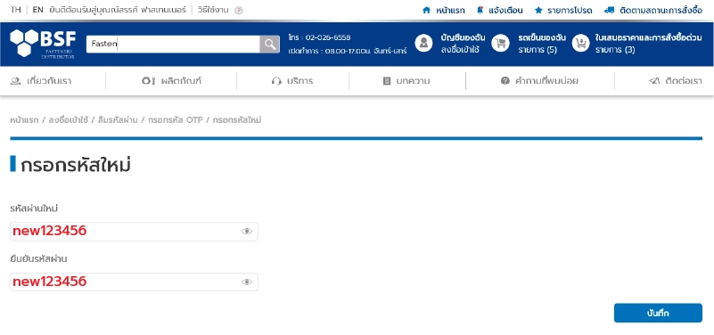Click the user account avatar icon
The height and width of the screenshot is (335, 714).
423,44
